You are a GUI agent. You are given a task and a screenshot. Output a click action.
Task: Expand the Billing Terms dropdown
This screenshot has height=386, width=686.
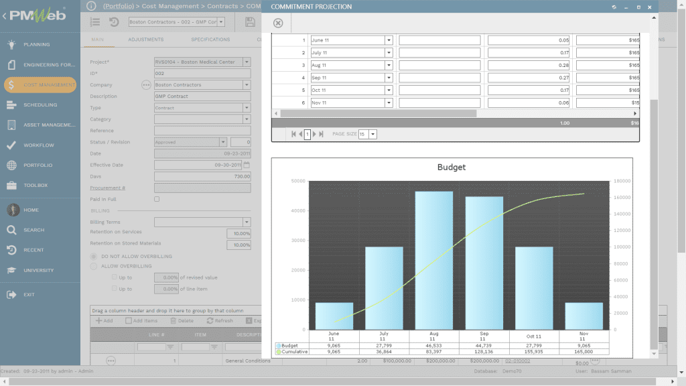tap(247, 222)
